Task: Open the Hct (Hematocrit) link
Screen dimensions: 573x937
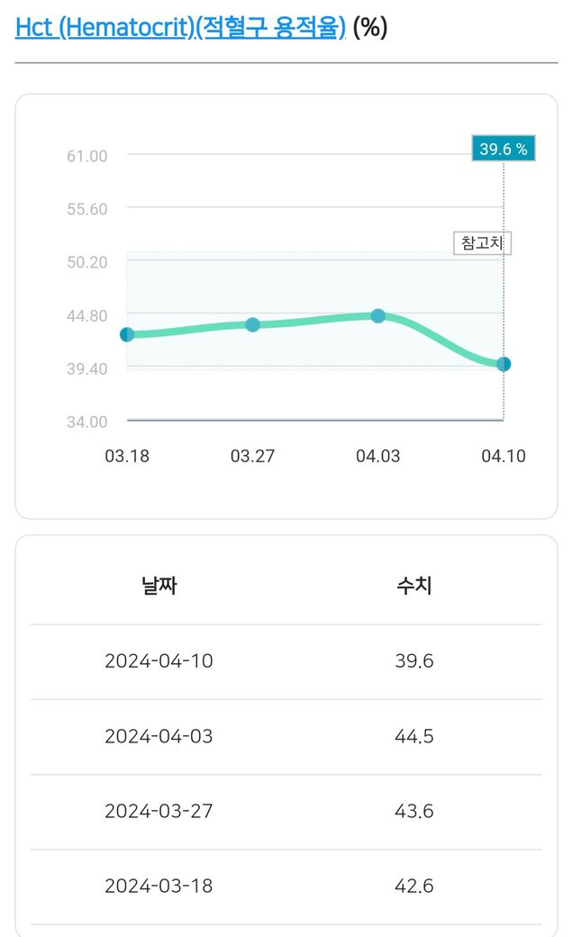Action: point(180,27)
